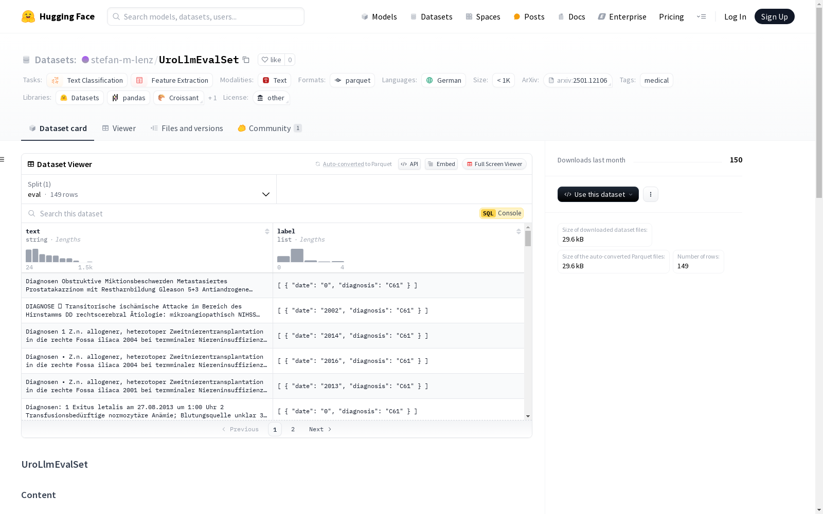Open the arxiv:2501.12106 paper tag
Viewport: 823px width, 514px height.
578,80
